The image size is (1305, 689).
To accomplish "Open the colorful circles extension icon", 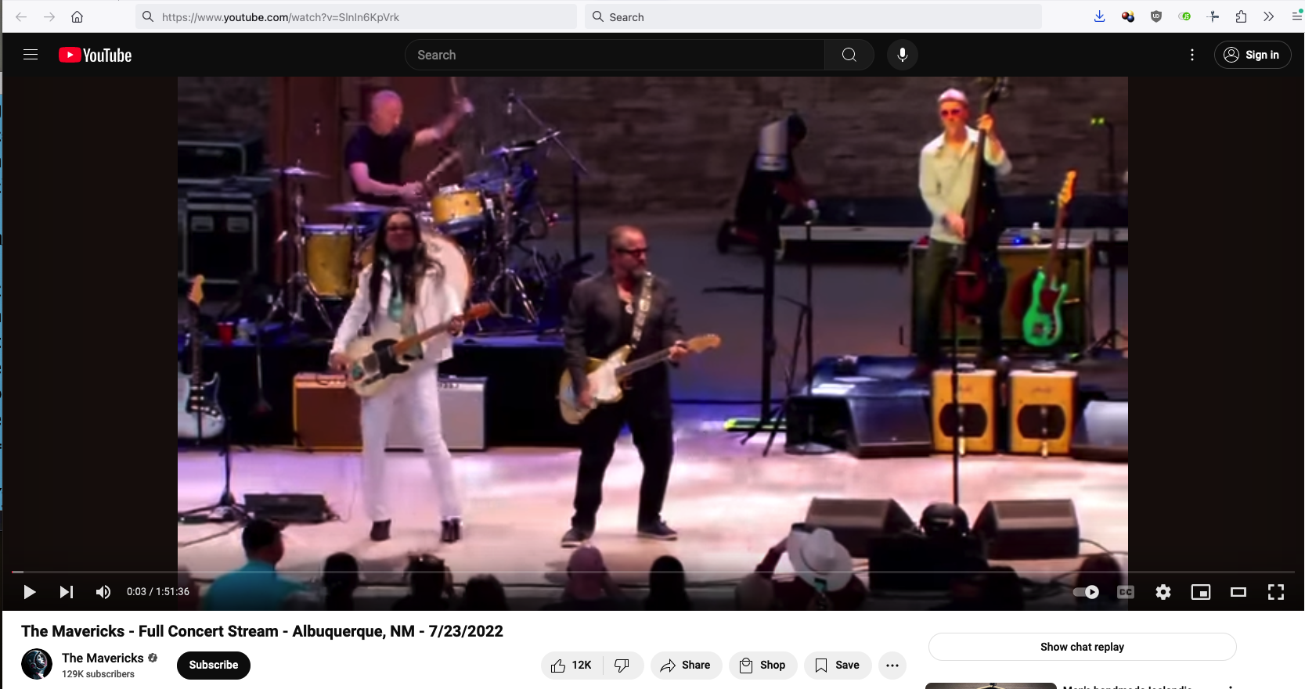I will click(1128, 16).
